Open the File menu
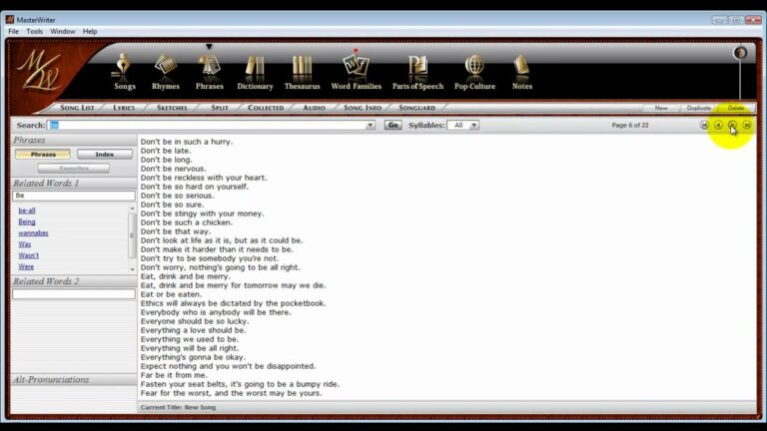 pyautogui.click(x=13, y=31)
